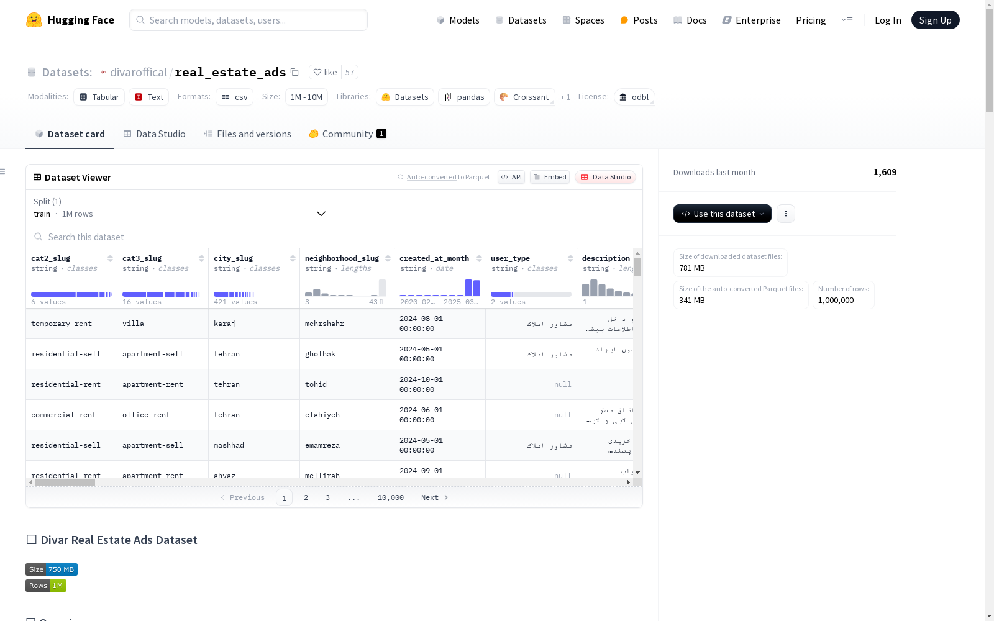This screenshot has height=621, width=994.
Task: Select the odbl license tag
Action: click(634, 97)
